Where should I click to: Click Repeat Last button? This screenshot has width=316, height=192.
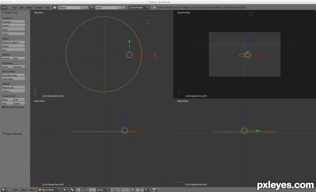13,88
